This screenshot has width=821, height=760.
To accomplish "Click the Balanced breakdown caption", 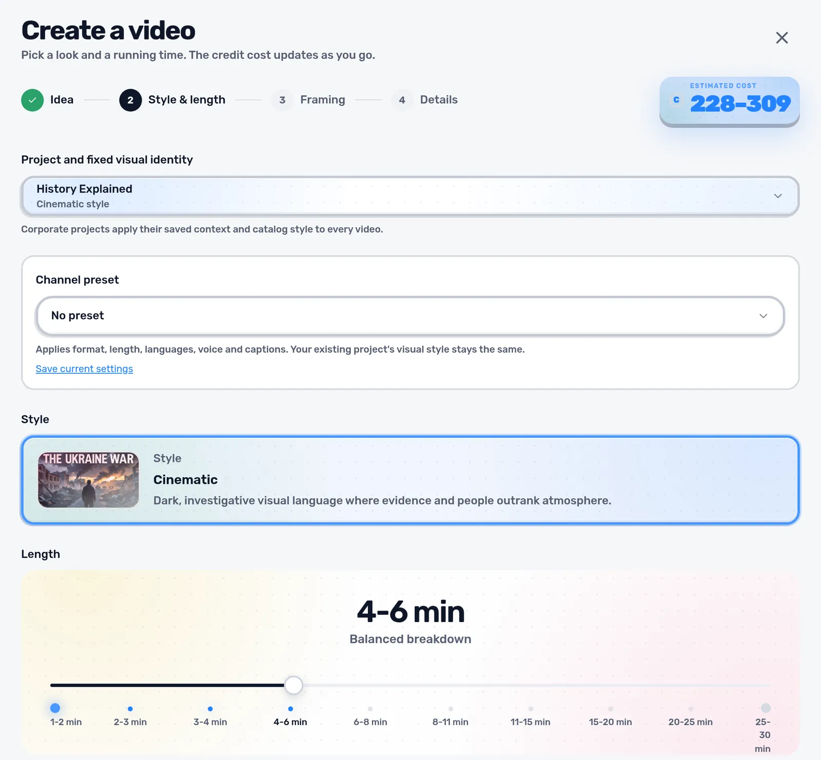I will (x=411, y=639).
